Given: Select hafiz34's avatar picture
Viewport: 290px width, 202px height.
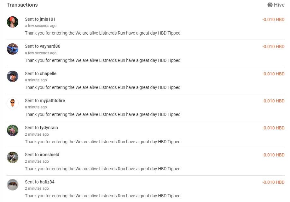Looking at the screenshot, I should click(x=13, y=185).
